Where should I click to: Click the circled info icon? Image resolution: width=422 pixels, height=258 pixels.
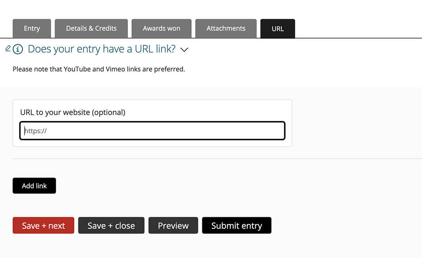click(18, 49)
